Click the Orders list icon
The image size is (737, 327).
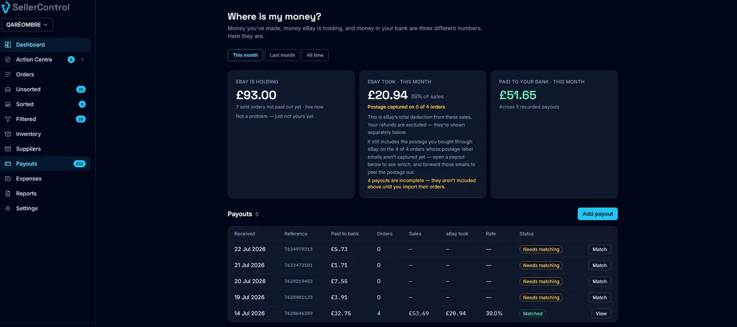(8, 75)
